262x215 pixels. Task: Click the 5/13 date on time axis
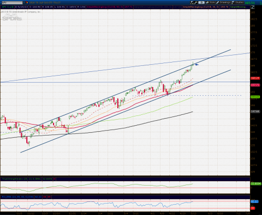point(193,213)
